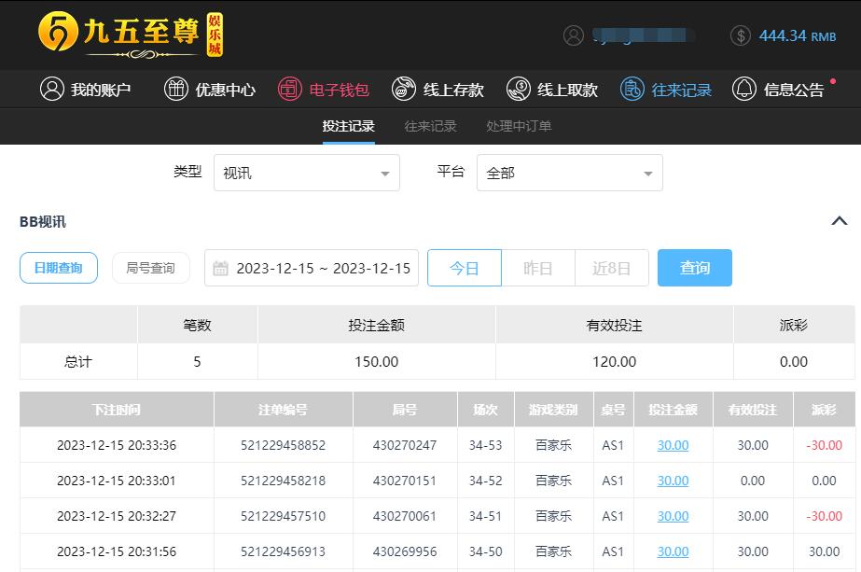861x572 pixels.
Task: Click the 九五至尊 logo
Action: tap(131, 35)
